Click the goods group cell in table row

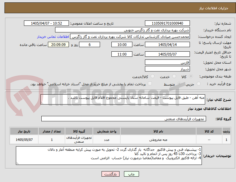coord(79,140)
